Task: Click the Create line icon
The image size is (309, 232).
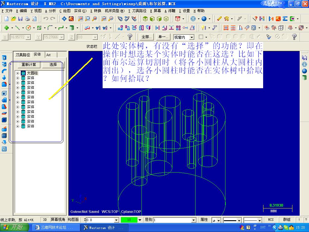Action: click(x=18, y=28)
